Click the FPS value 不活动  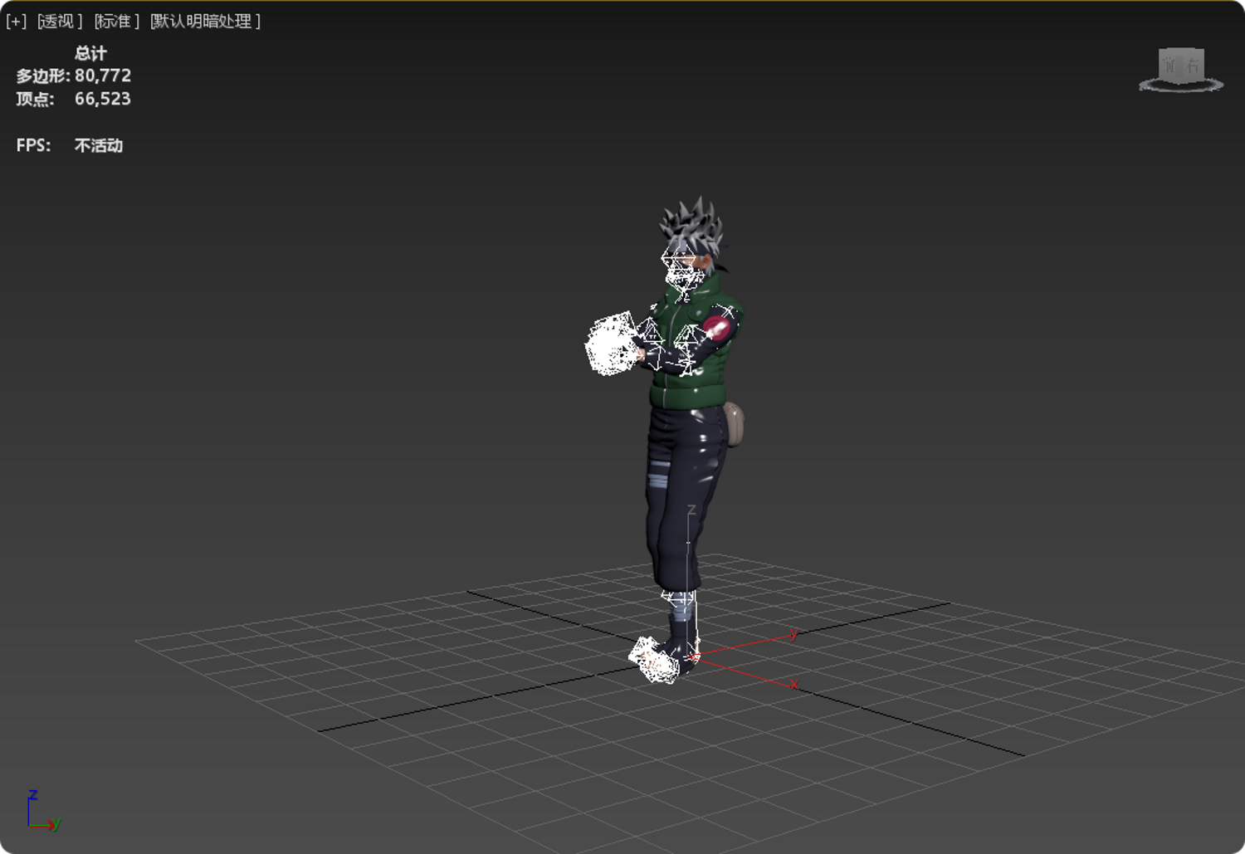click(99, 145)
